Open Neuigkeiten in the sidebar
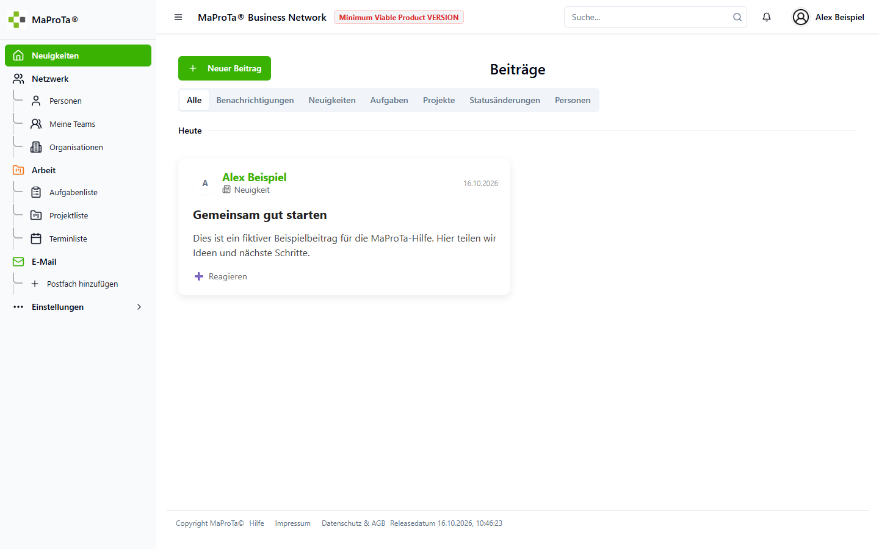Screen dimensions: 879x549 tap(78, 56)
